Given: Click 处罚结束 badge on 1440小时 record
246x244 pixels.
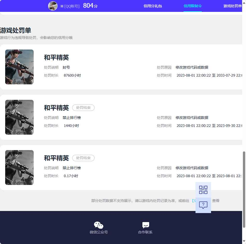Looking at the screenshot, I should tap(83, 108).
